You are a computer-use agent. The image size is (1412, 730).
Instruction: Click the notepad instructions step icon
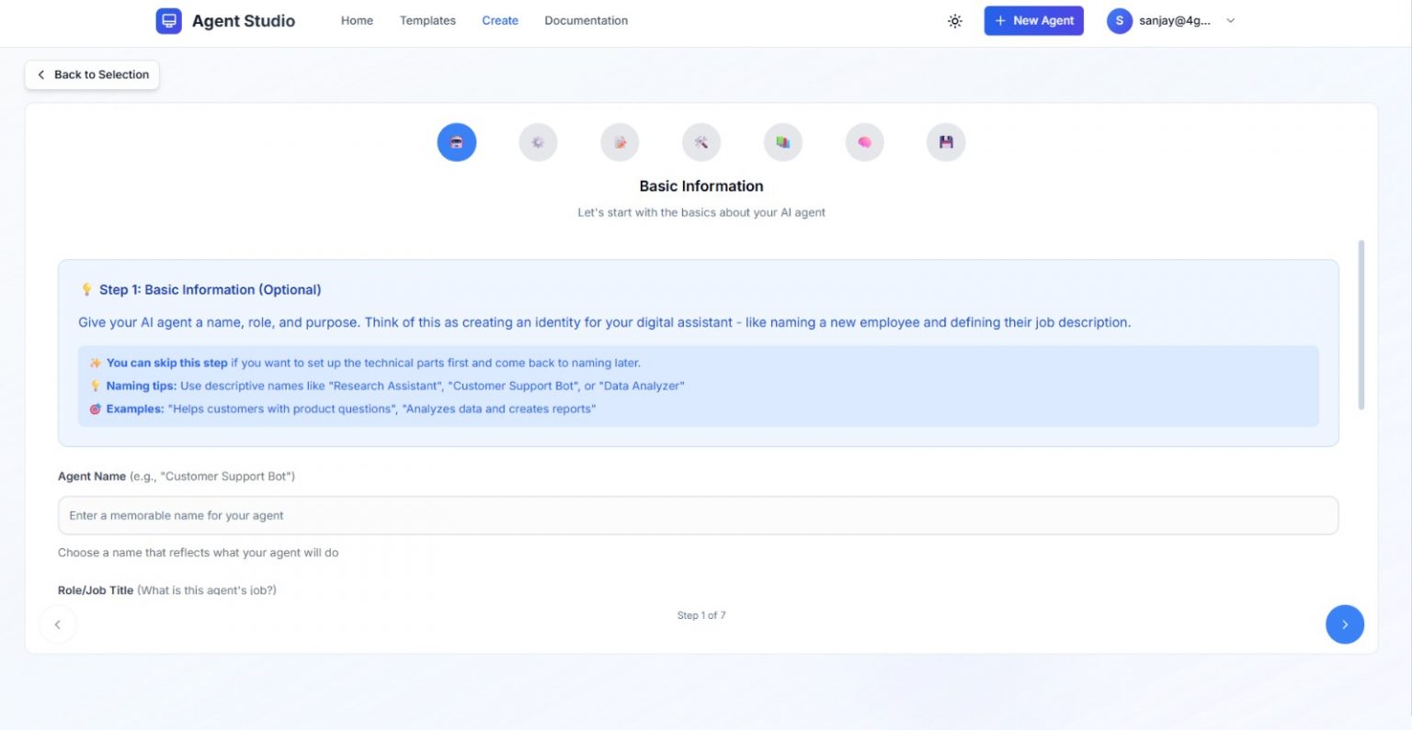(620, 141)
